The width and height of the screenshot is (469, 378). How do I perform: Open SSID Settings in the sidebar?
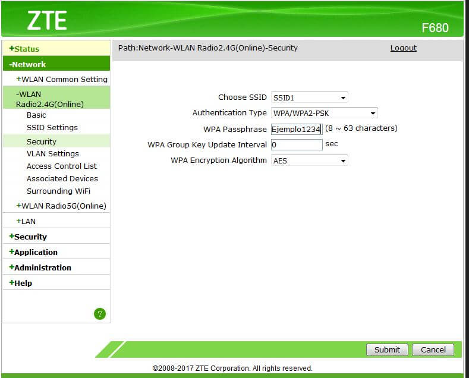pyautogui.click(x=52, y=127)
